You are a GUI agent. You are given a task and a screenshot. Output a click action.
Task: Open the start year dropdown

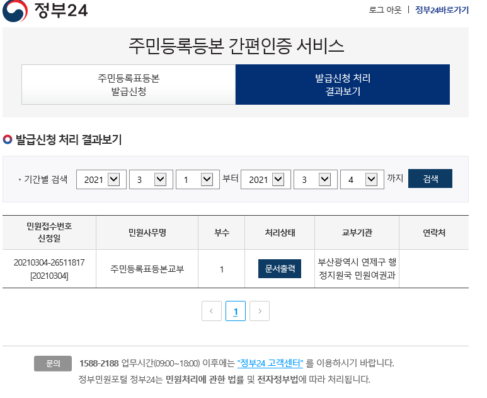tap(101, 179)
